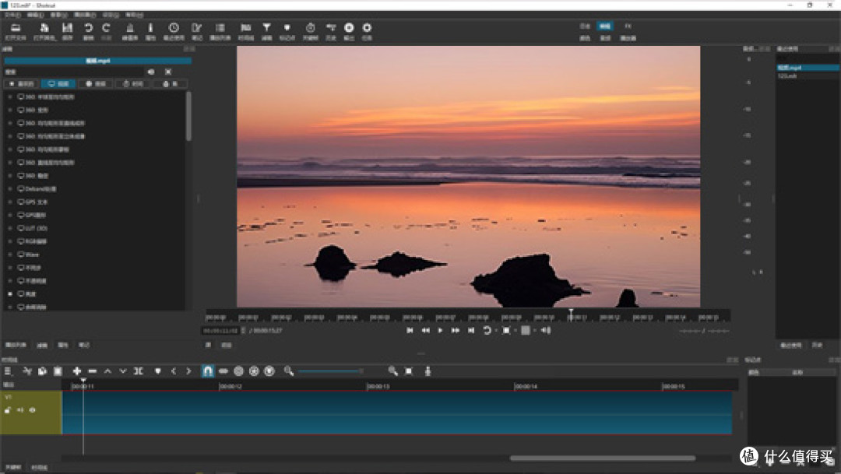Switch to the Logging layout
The image size is (841, 474).
585,26
